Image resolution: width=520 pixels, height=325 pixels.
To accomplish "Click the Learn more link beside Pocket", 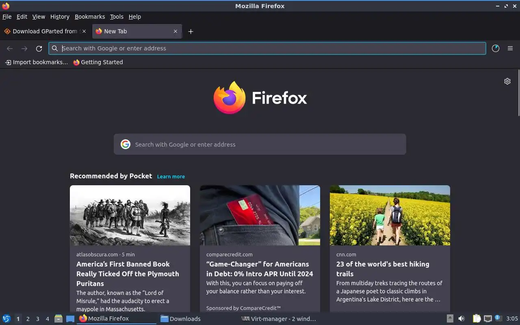I will (x=171, y=176).
